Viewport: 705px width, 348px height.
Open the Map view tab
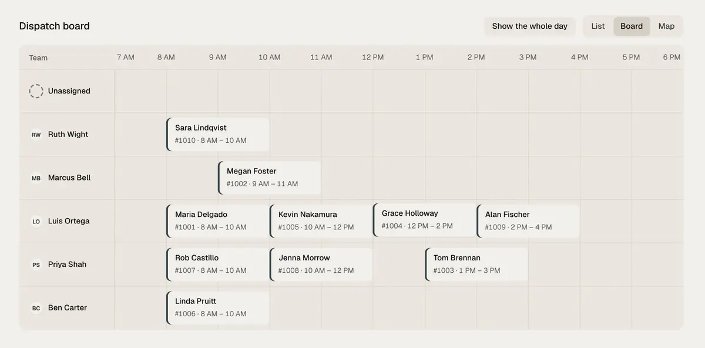(666, 26)
